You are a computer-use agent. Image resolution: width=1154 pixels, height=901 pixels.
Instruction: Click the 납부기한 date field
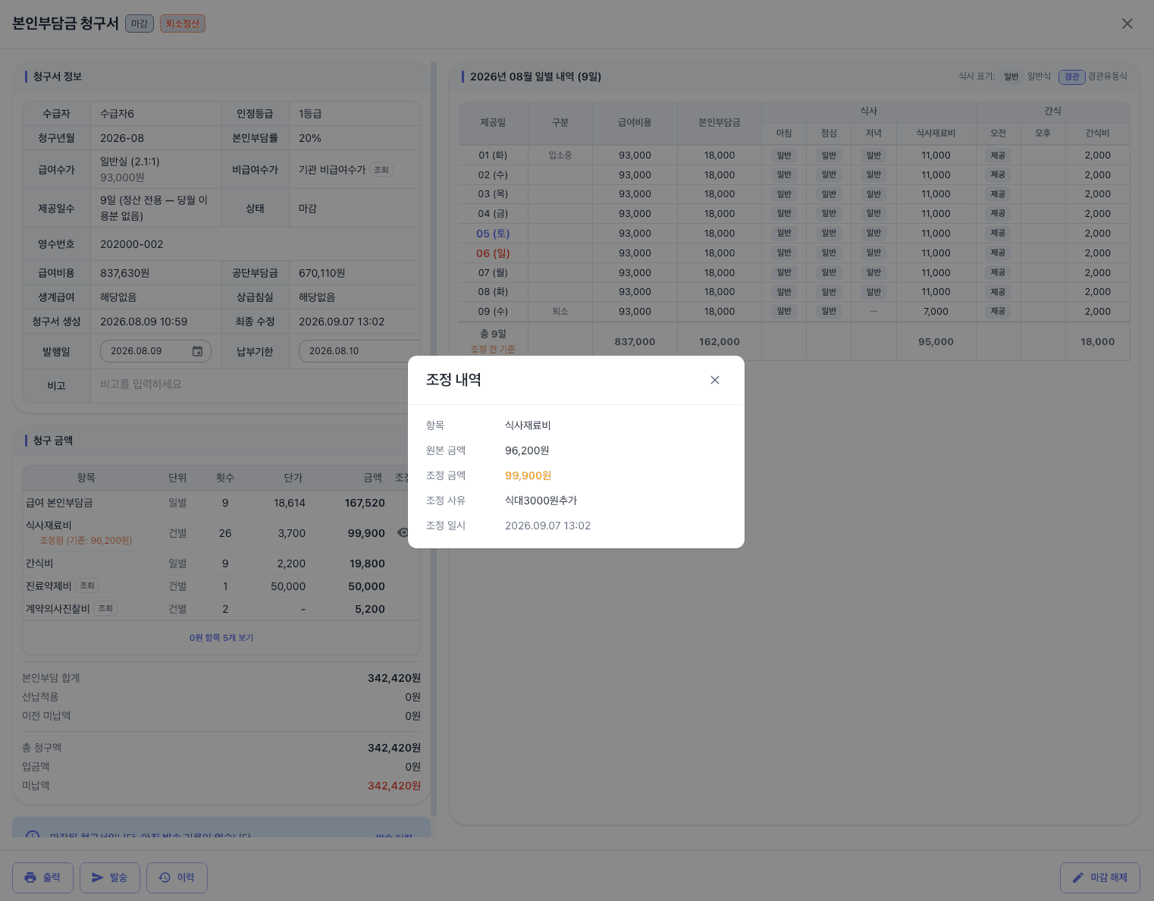tap(360, 351)
